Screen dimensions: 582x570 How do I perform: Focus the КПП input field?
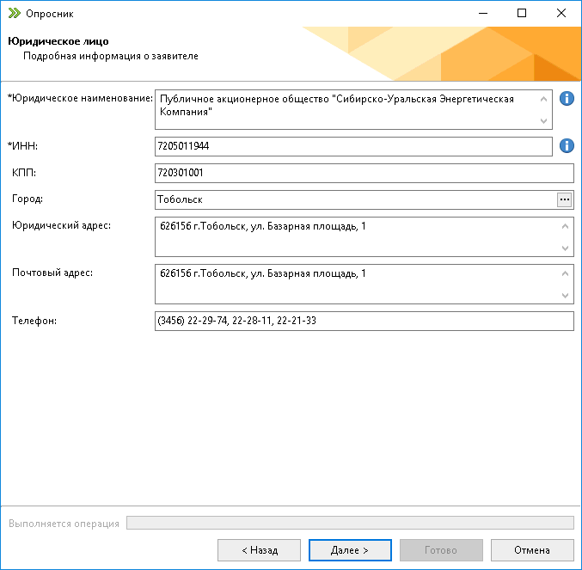[363, 173]
